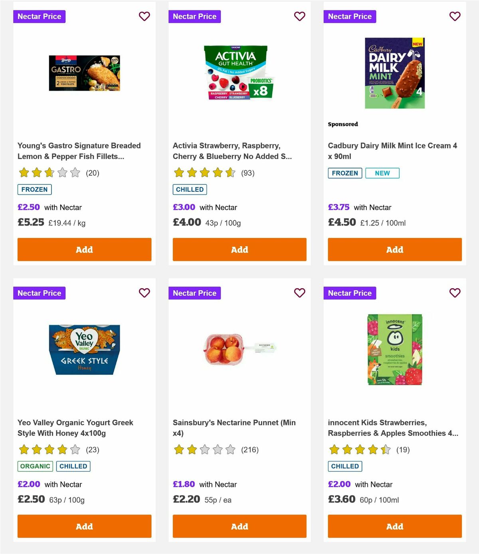Viewport: 479px width, 554px height.
Task: Open Young's Gastro fish fillets product page
Action: click(79, 151)
